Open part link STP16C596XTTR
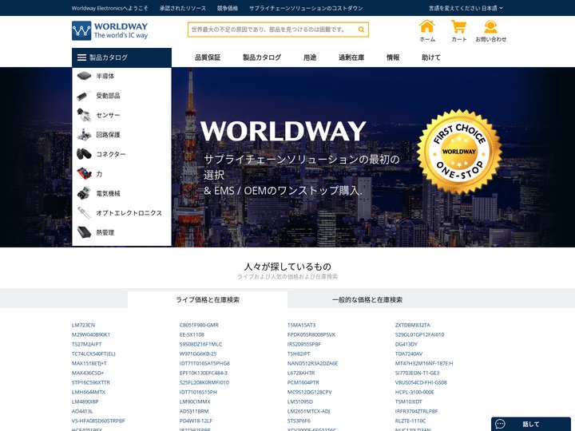The width and height of the screenshot is (575, 431). pos(90,382)
